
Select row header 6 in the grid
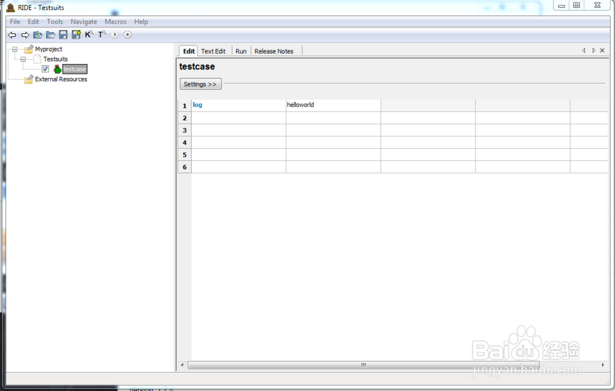pos(184,167)
